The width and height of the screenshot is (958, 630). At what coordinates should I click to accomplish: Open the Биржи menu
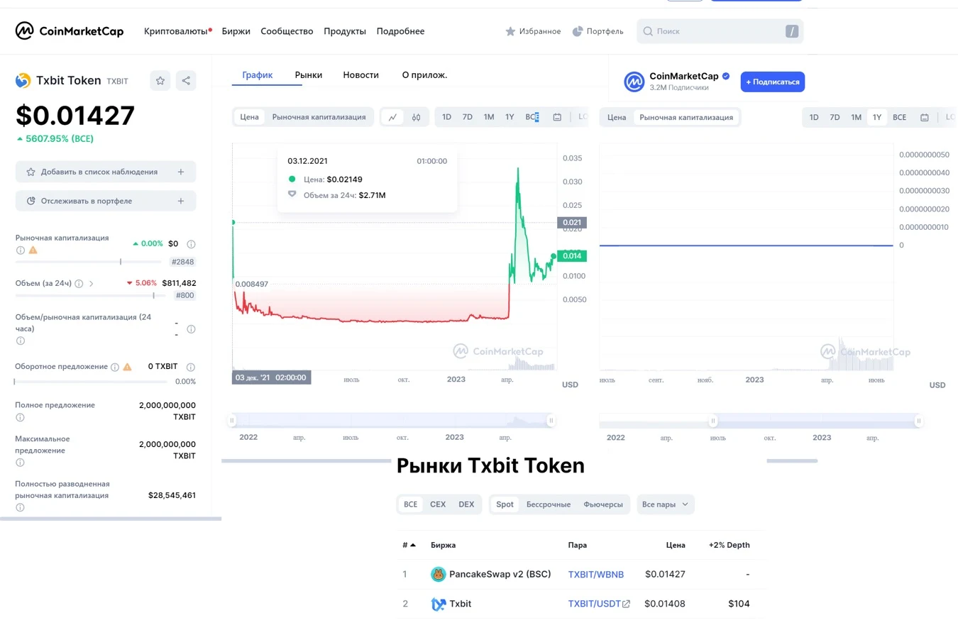point(236,31)
